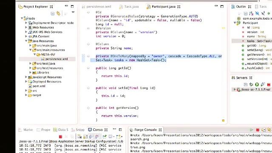Start server in debug mode
Viewport: 272px width, 153px height.
[251, 85]
